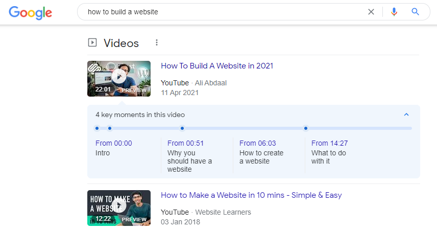
Task: Select the first timeline dot at 00:00
Action: 97,128
